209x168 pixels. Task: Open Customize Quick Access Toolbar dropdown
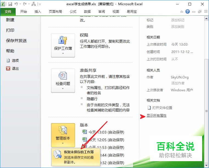[40, 4]
